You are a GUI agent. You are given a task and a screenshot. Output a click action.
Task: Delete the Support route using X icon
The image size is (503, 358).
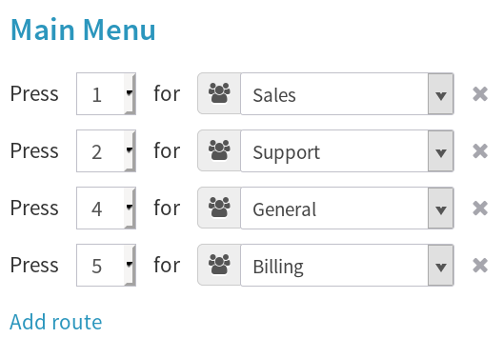[480, 151]
